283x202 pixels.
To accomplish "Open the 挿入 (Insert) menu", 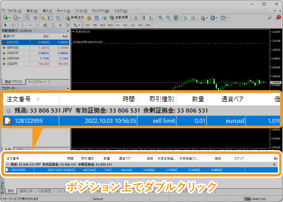I will point(47,11).
